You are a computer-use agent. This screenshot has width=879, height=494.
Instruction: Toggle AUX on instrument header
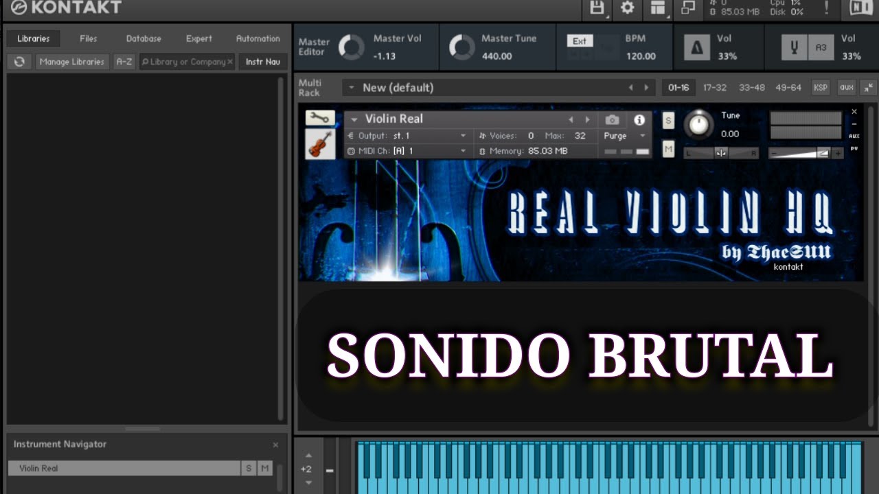(x=854, y=136)
